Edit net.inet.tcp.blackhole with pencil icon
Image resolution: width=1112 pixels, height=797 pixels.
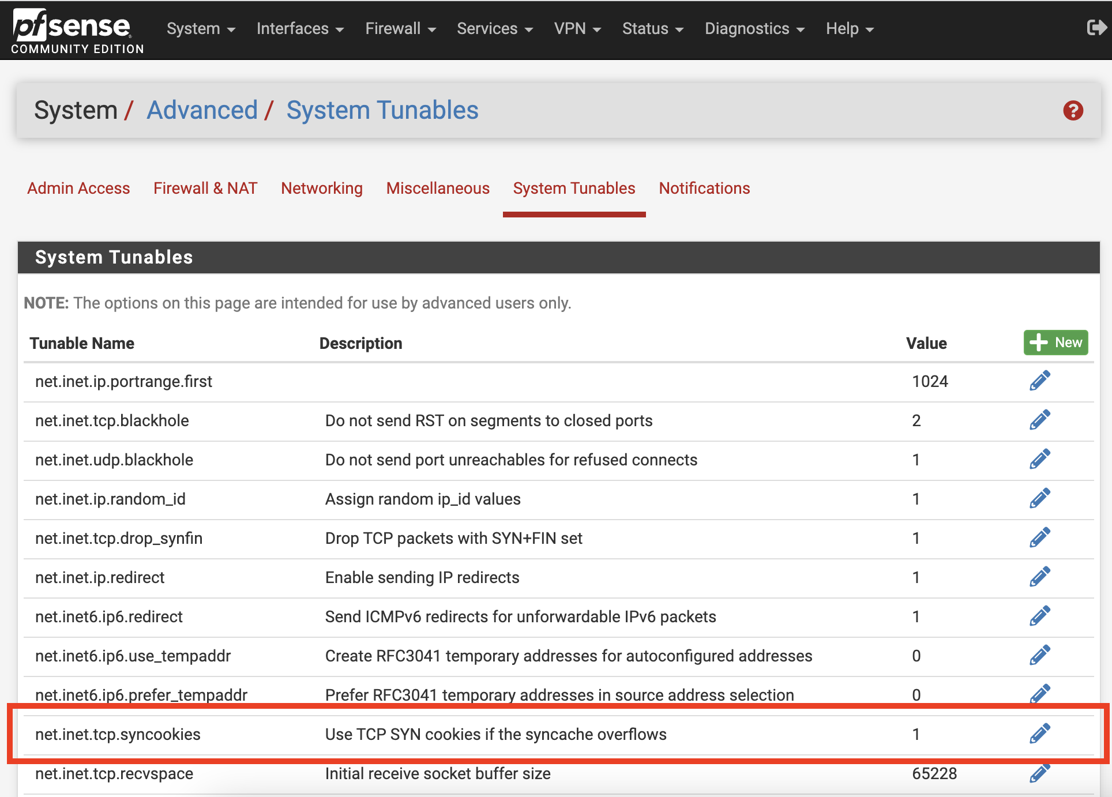1039,420
